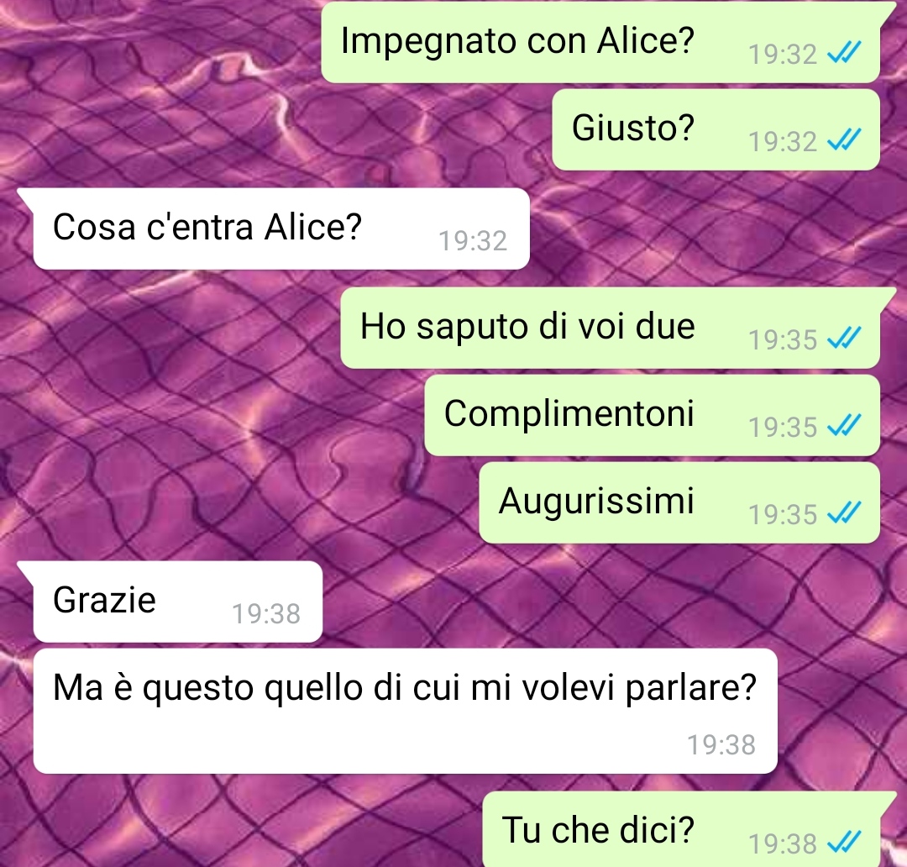Select the received 'Grazie' message

177,602
